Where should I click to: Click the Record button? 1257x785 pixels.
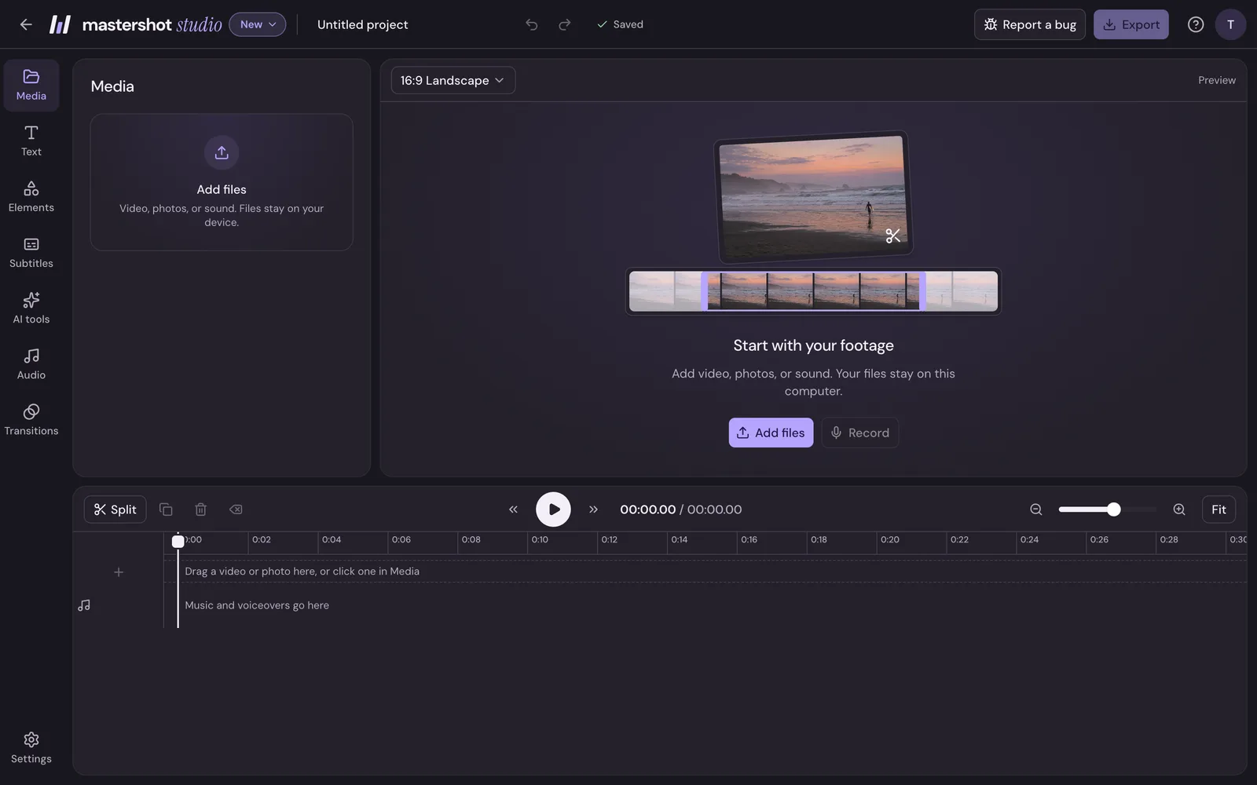(x=859, y=433)
